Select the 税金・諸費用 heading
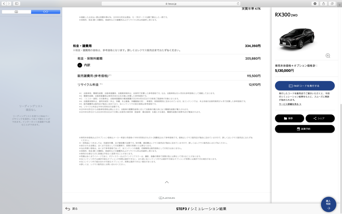This screenshot has height=214, width=342. pyautogui.click(x=82, y=46)
